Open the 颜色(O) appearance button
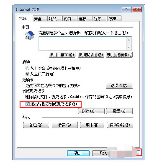The image size is (157, 164). tap(36, 125)
